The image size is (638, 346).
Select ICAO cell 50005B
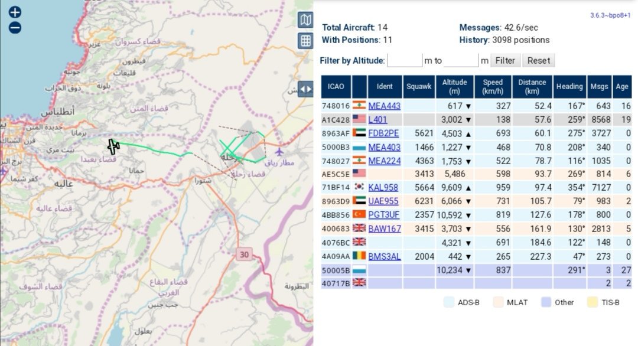[336, 270]
